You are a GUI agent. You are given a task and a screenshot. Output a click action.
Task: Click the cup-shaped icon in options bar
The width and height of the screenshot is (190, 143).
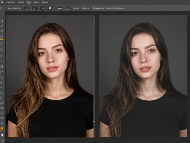click(x=43, y=8)
